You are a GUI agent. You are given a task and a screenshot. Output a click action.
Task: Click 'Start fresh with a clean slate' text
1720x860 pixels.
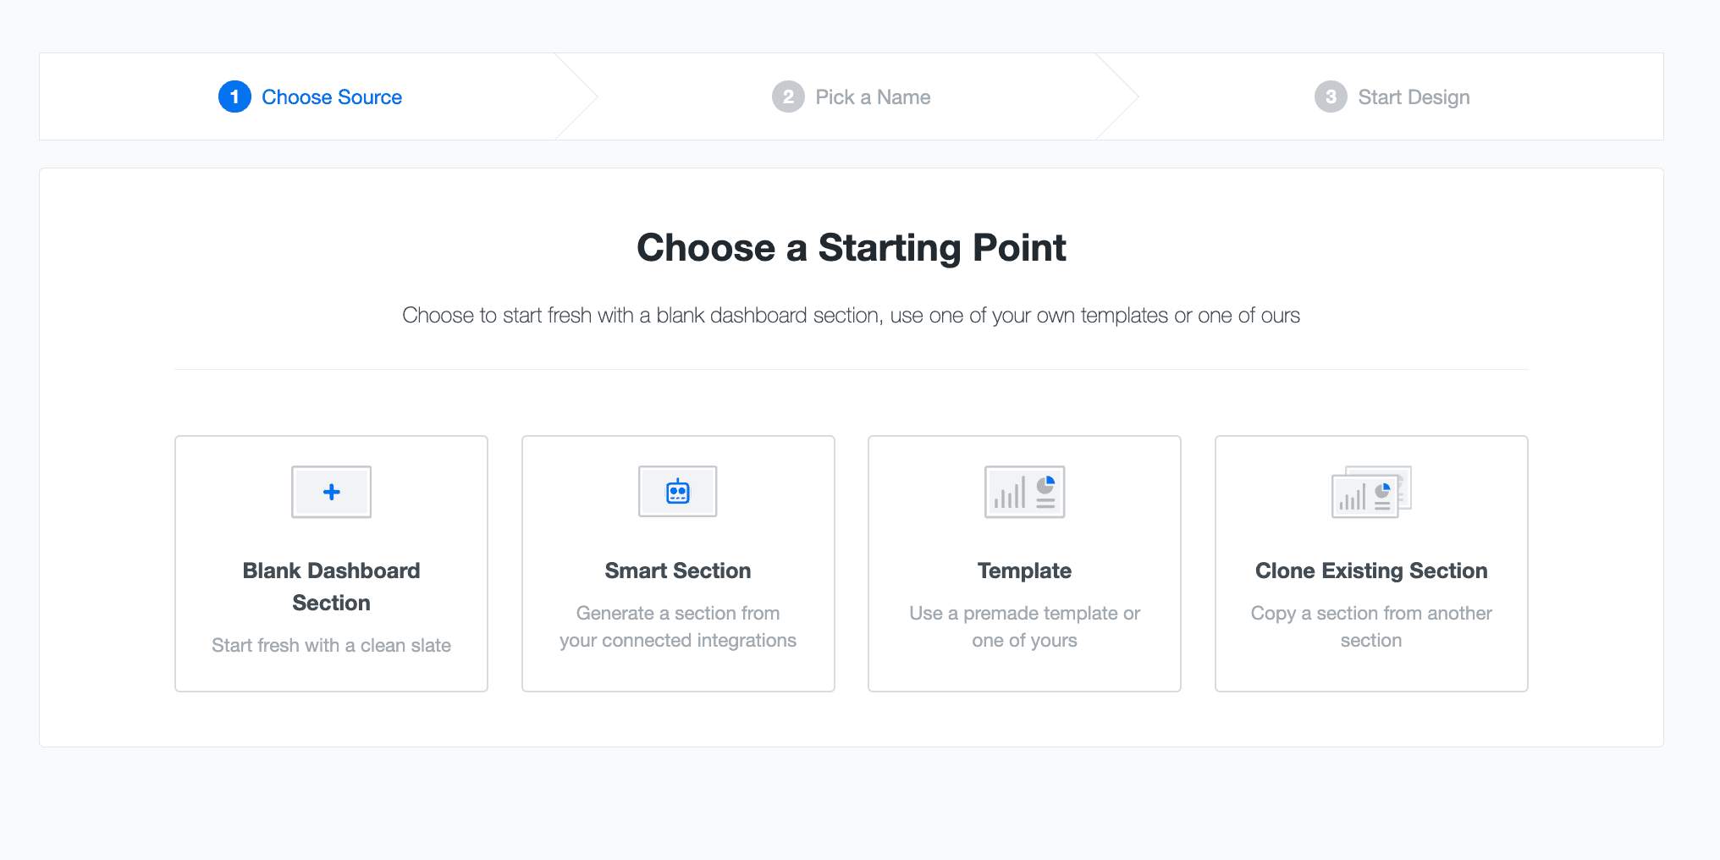tap(331, 644)
